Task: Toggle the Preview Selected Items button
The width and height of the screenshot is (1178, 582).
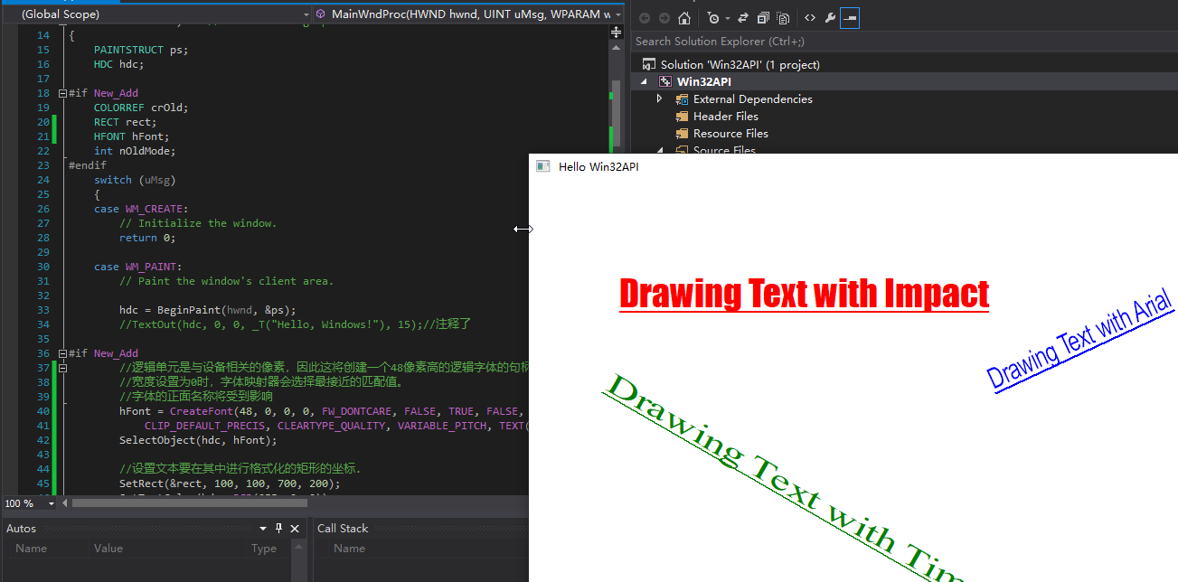Action: tap(849, 17)
